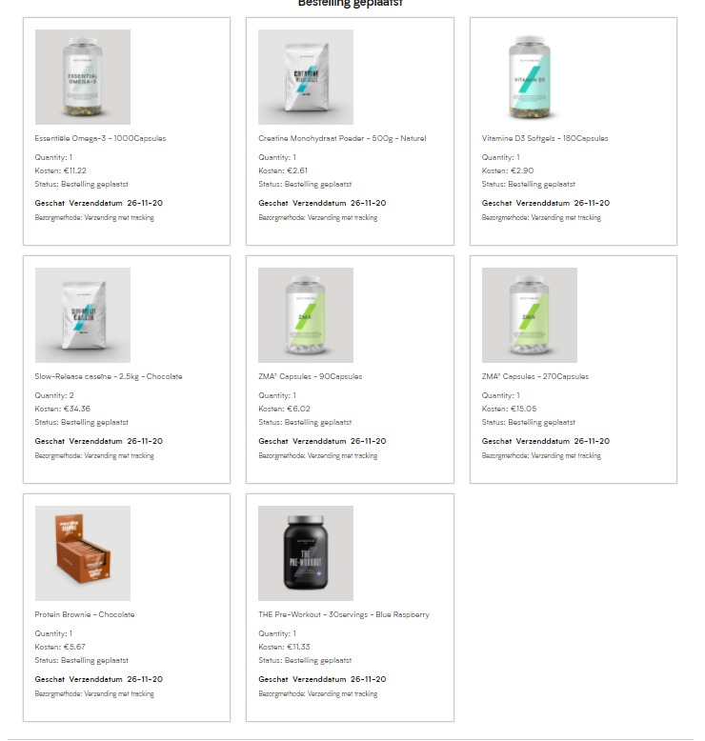Open Slow-Release caseïne - 2.5kg - Chocolate title
705x741 pixels.
coord(109,376)
